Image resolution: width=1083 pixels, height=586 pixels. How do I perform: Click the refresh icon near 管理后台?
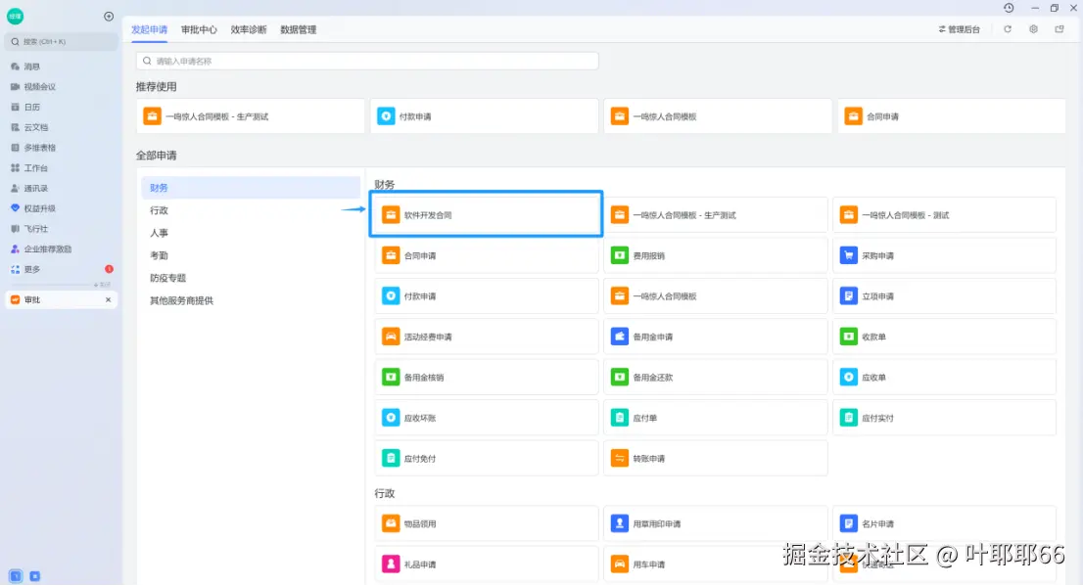(1008, 29)
